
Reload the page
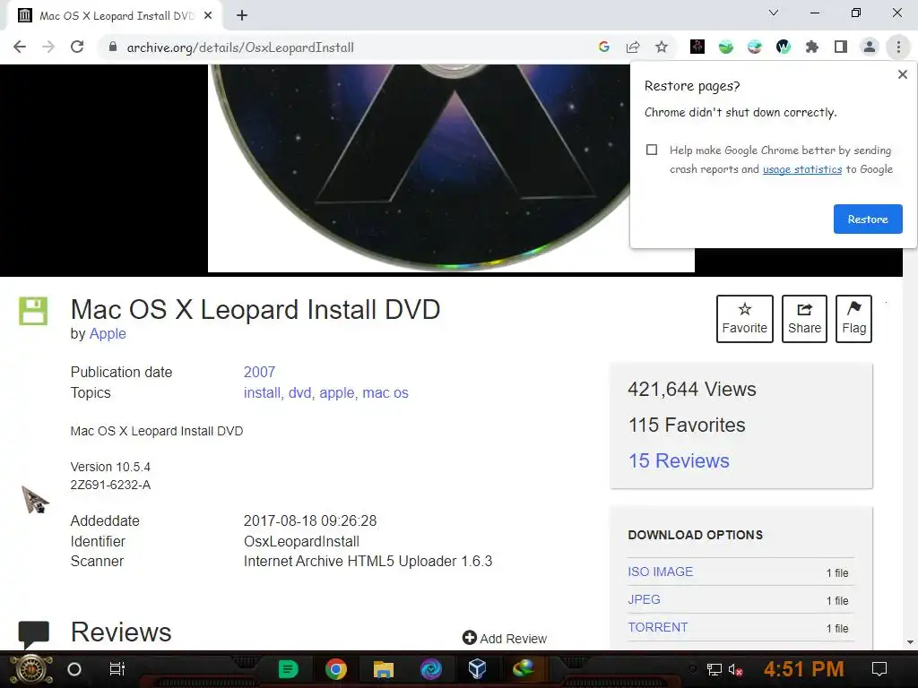77,47
